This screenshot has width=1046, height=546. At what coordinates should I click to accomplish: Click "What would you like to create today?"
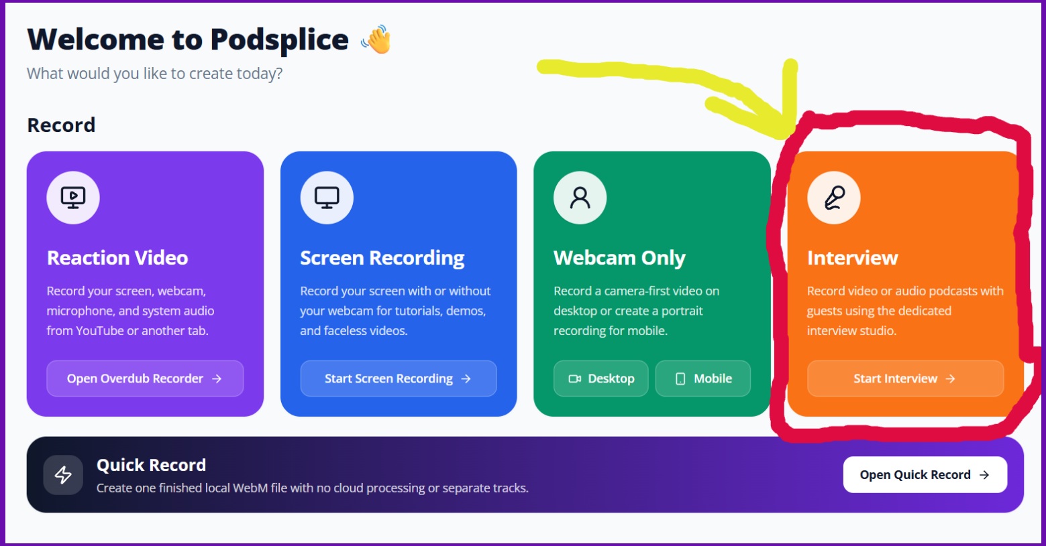154,74
